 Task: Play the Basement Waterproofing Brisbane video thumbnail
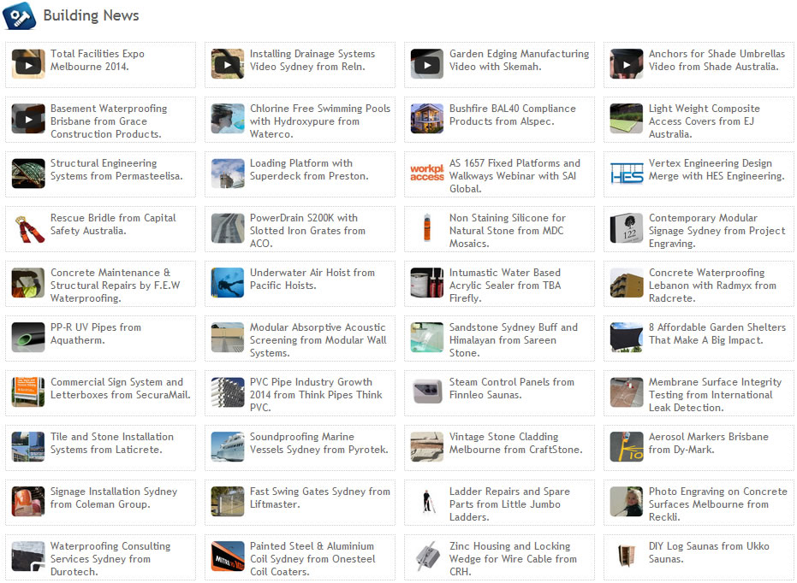pyautogui.click(x=28, y=119)
